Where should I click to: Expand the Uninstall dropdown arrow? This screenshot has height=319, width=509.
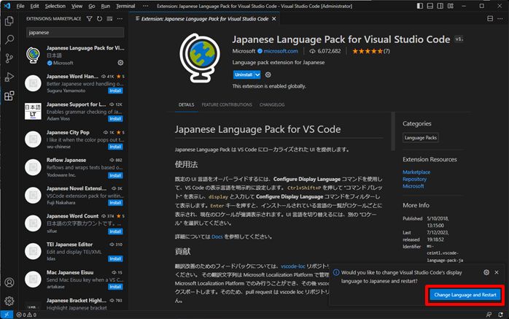point(257,74)
